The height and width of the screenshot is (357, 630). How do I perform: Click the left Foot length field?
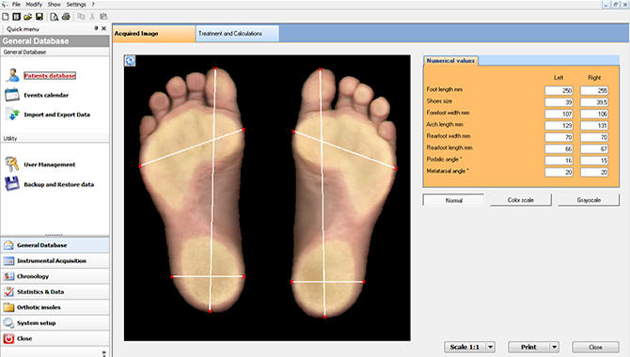coord(559,91)
